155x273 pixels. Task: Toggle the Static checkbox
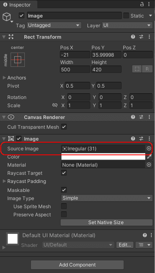(x=126, y=15)
